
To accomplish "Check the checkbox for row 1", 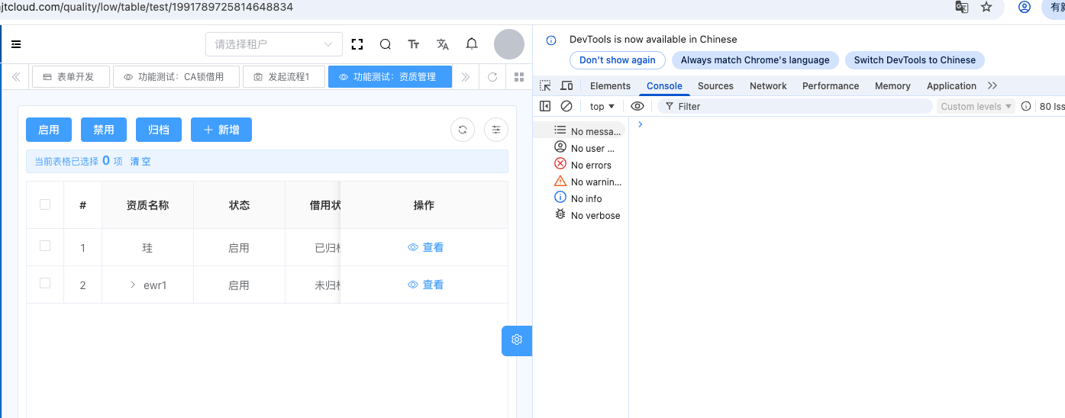I will click(x=45, y=246).
